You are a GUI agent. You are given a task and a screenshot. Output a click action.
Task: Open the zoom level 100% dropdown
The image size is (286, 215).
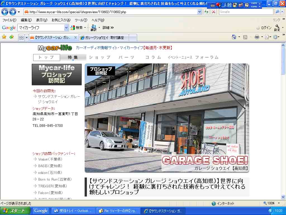[278, 203]
